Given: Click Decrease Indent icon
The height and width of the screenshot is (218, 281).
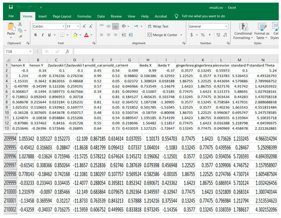Looking at the screenshot, I should [x=124, y=35].
